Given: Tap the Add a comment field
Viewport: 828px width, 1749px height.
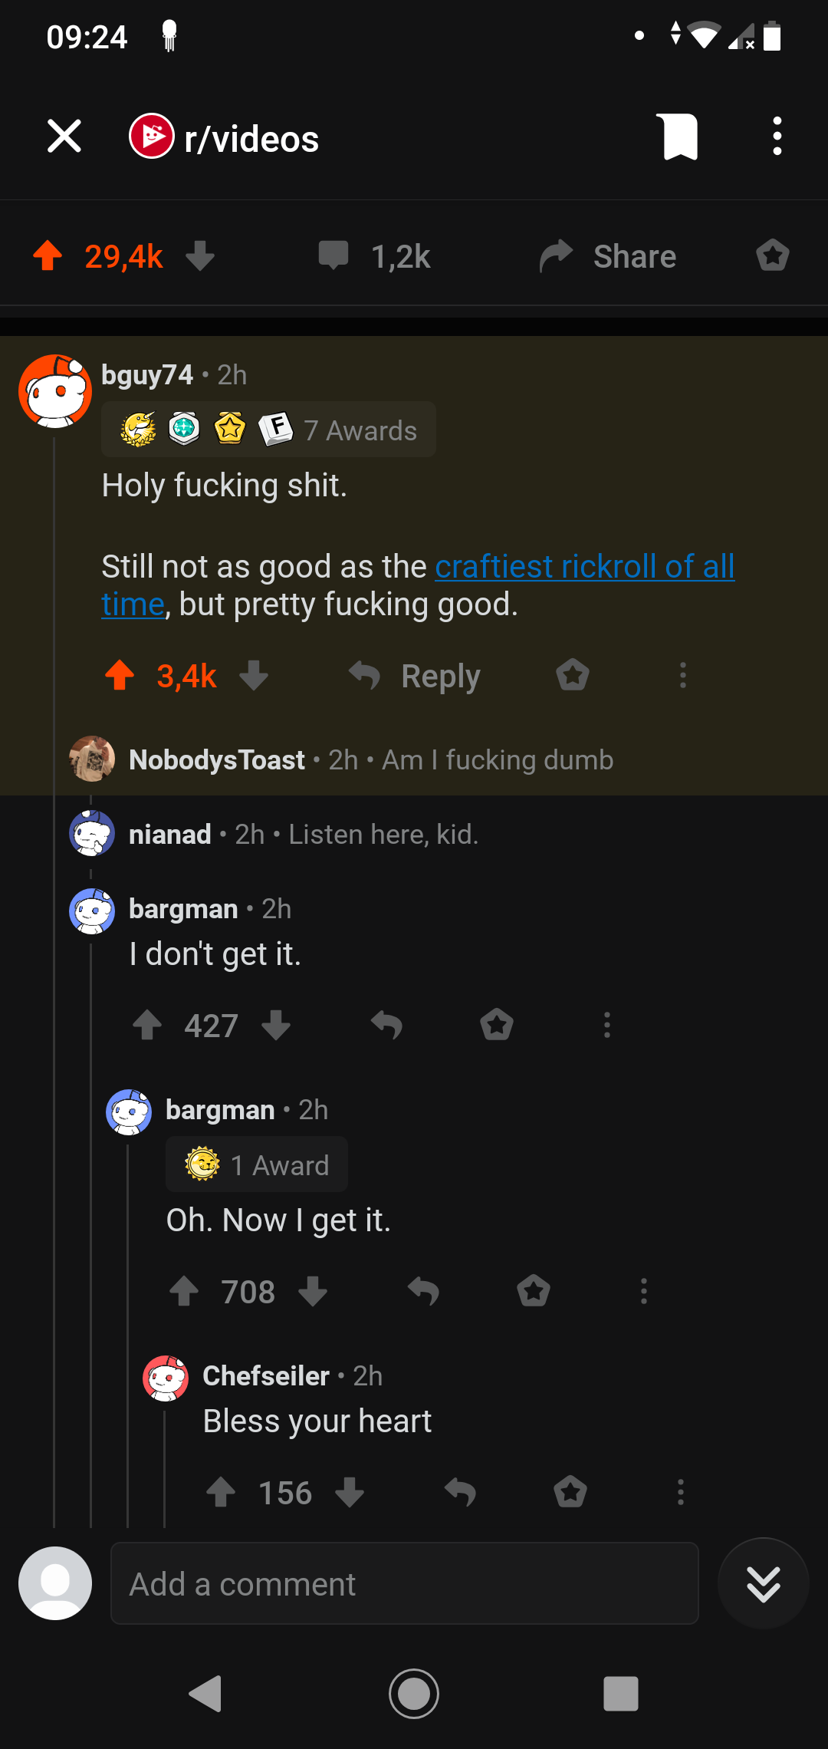Looking at the screenshot, I should (404, 1583).
